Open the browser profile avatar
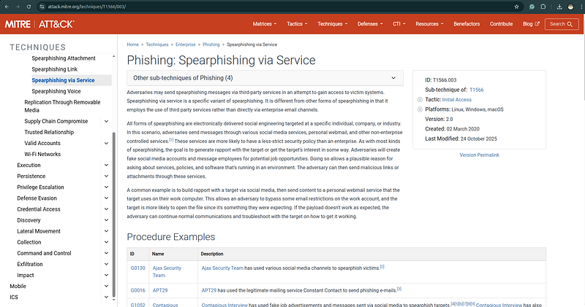The image size is (585, 307). [x=570, y=7]
